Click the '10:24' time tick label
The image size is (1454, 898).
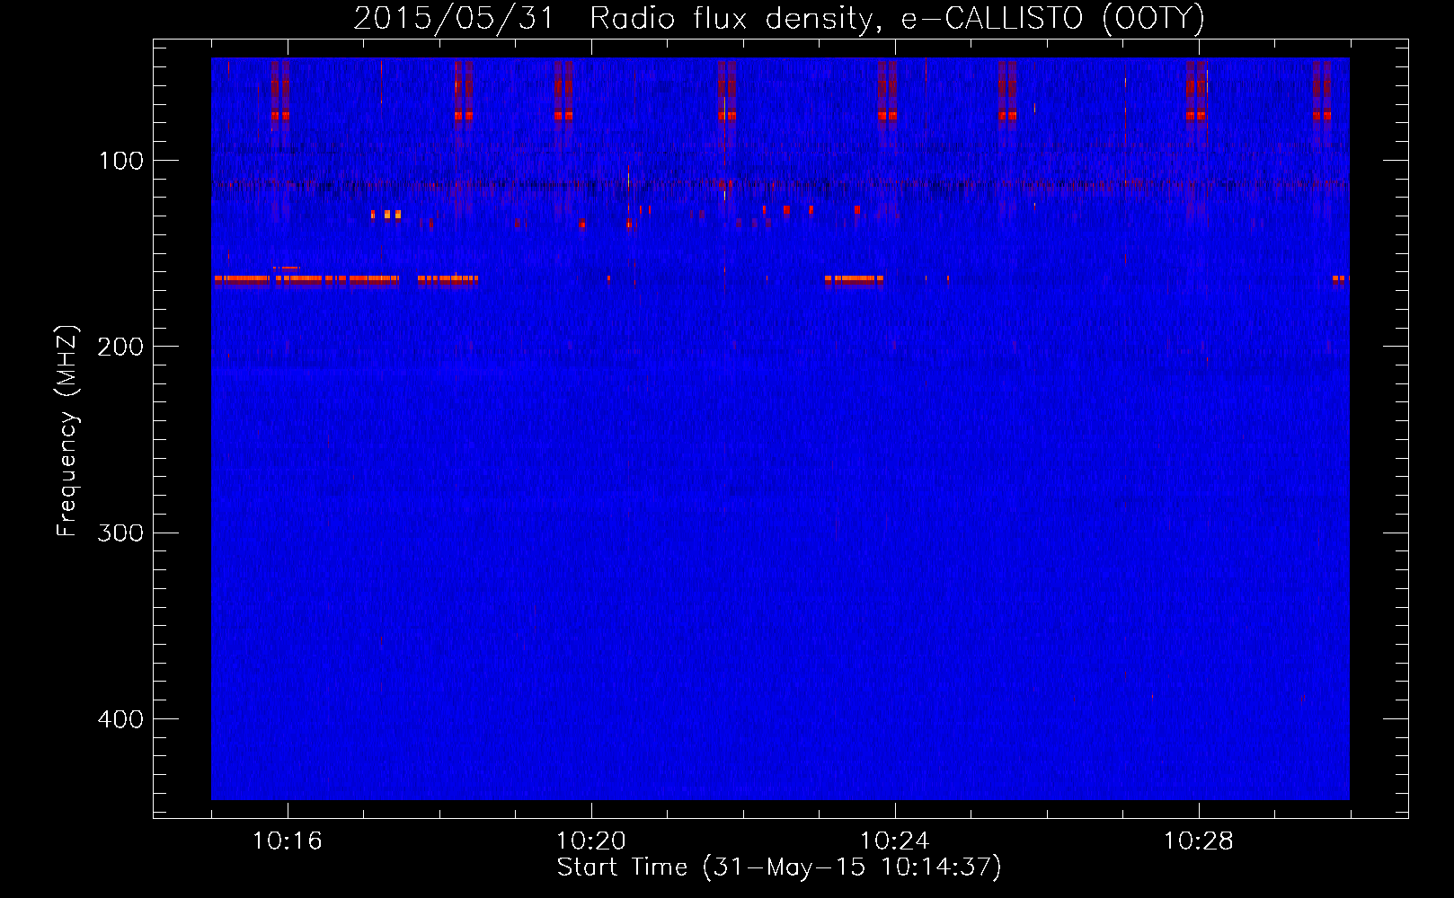coord(895,841)
